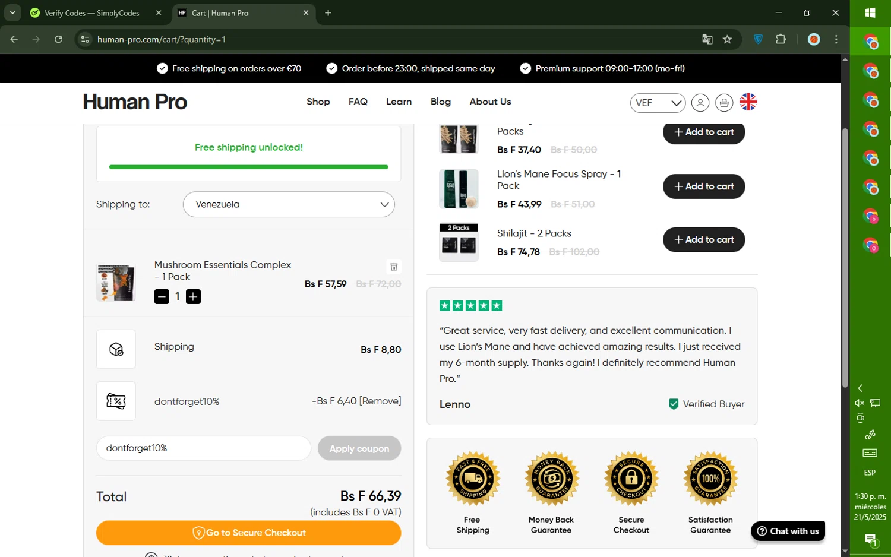Click the UK flag language selector
This screenshot has width=891, height=557.
coord(748,102)
